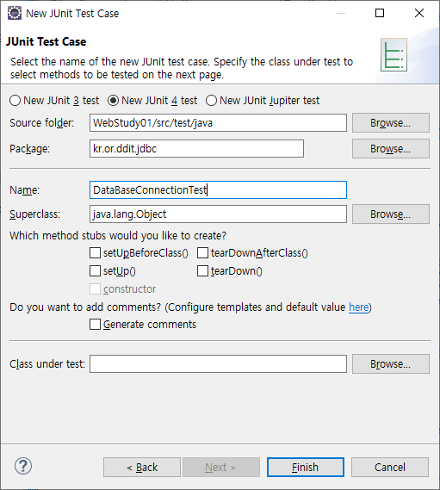
Task: Click the Superclass field java.lang.Object
Action: tap(218, 214)
